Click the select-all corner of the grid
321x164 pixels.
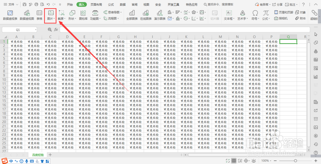(4, 37)
